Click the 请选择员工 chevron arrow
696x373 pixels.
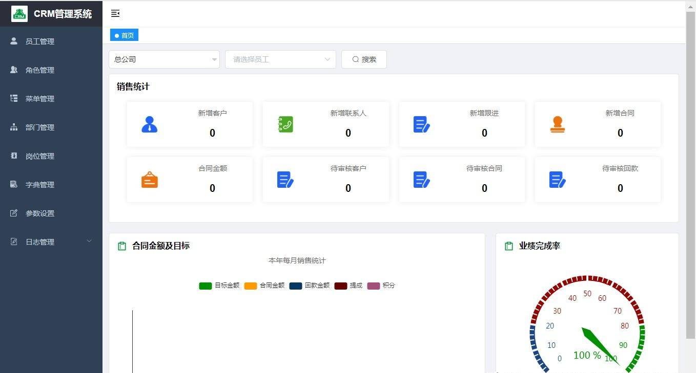[x=327, y=59]
